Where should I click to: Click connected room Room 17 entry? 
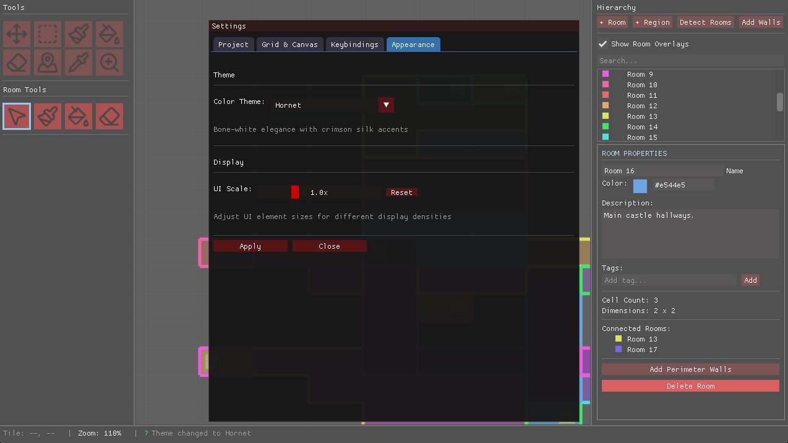[642, 350]
